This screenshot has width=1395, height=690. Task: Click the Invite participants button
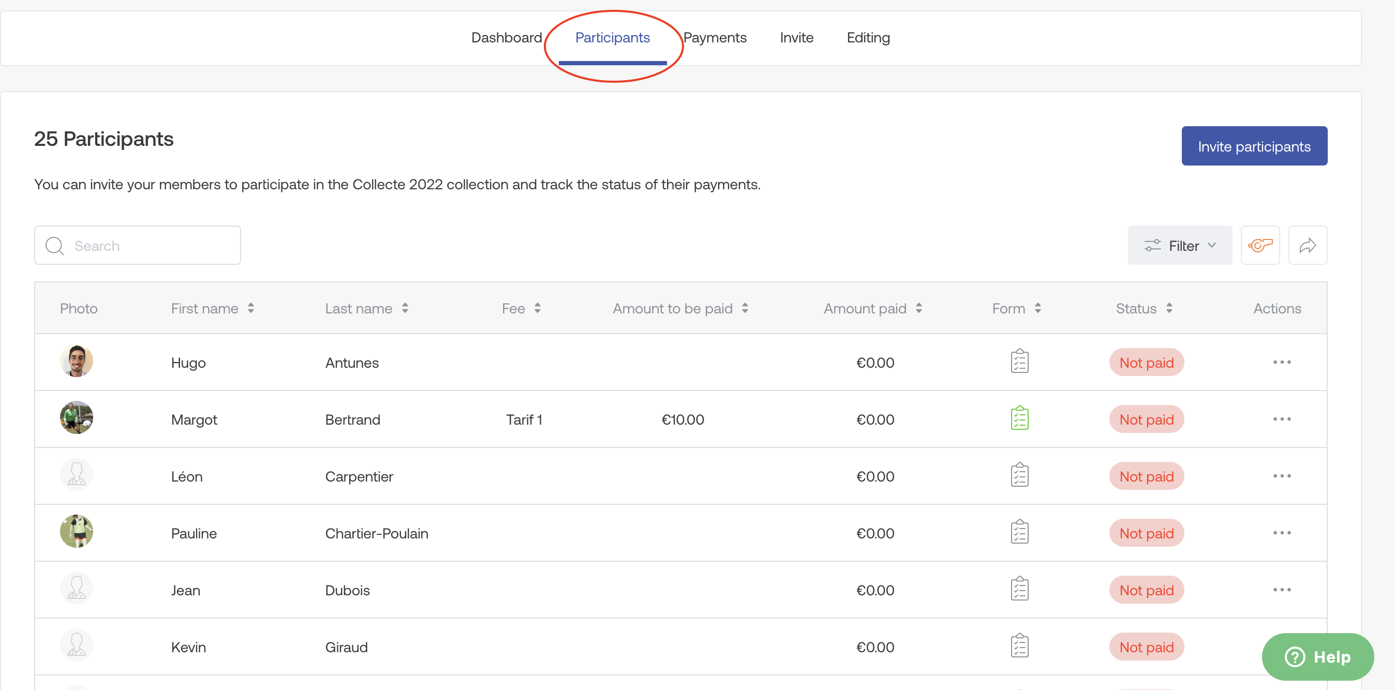pos(1254,146)
